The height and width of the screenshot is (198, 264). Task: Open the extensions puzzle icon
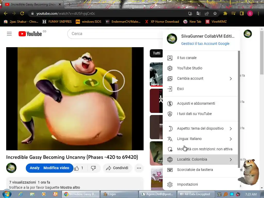click(x=225, y=13)
